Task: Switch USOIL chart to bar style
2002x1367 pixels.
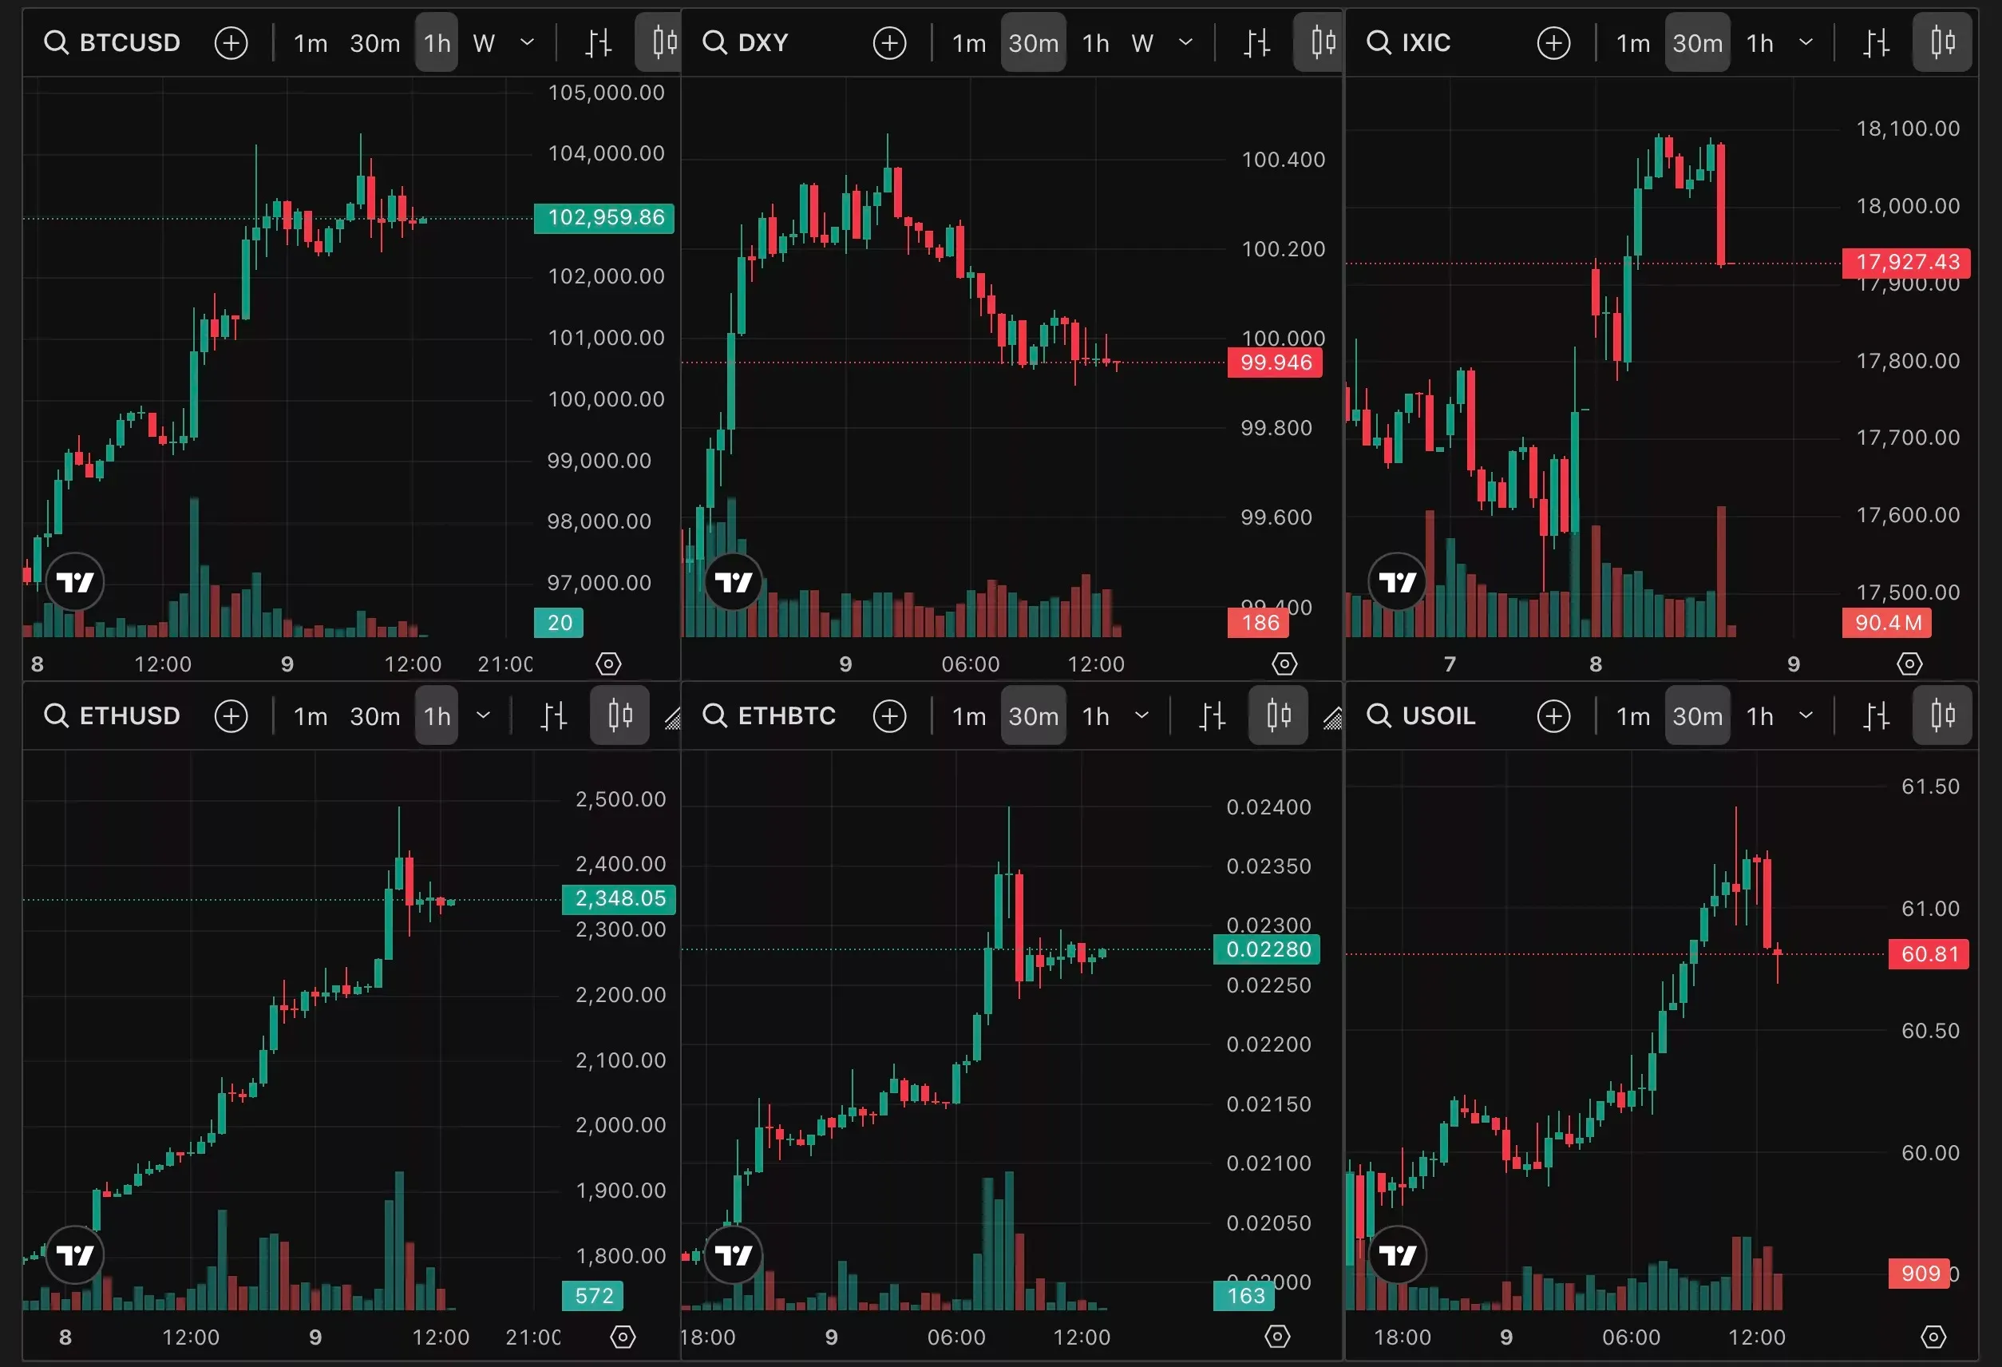Action: pos(1876,715)
